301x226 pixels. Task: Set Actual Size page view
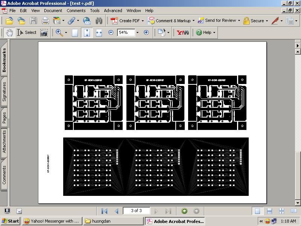(x=75, y=33)
